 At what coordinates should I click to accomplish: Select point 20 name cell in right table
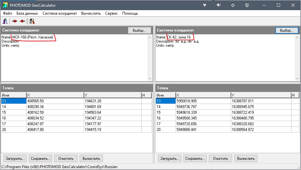pos(166,130)
